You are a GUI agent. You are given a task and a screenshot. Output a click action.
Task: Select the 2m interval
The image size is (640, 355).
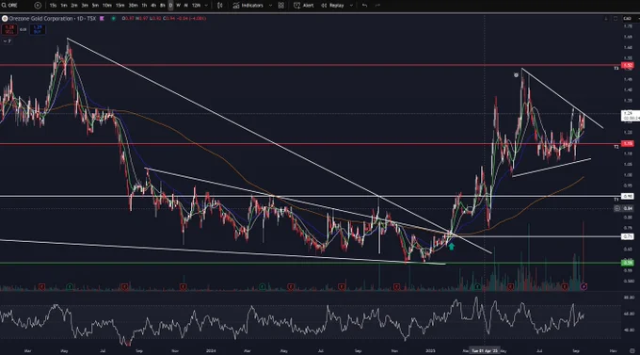click(73, 6)
